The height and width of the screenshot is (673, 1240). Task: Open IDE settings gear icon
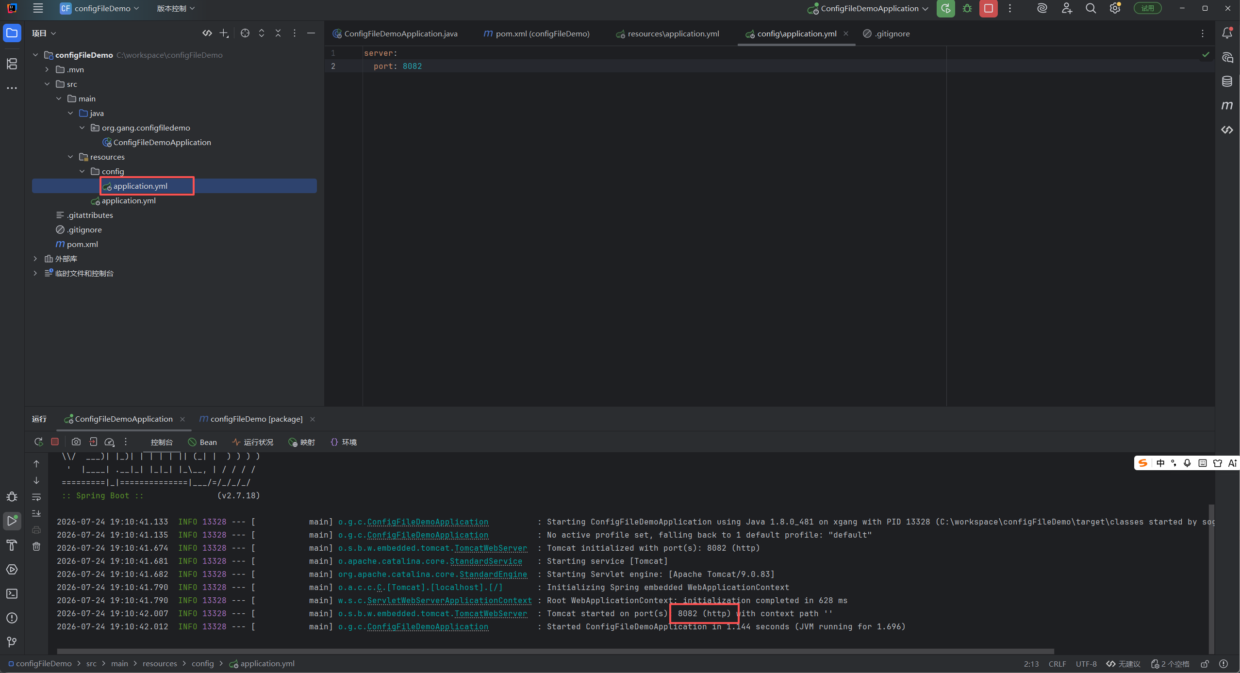pos(1115,8)
